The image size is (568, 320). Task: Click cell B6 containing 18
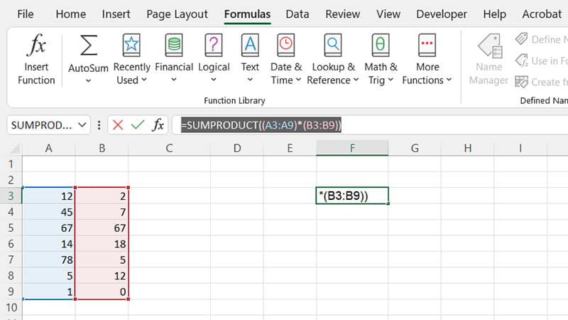(x=102, y=244)
